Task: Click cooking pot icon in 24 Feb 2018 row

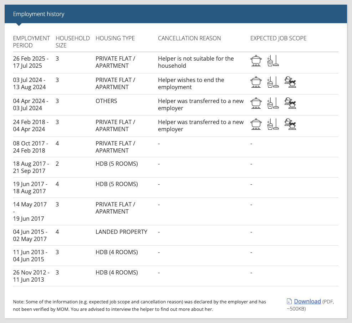Action: (x=256, y=124)
